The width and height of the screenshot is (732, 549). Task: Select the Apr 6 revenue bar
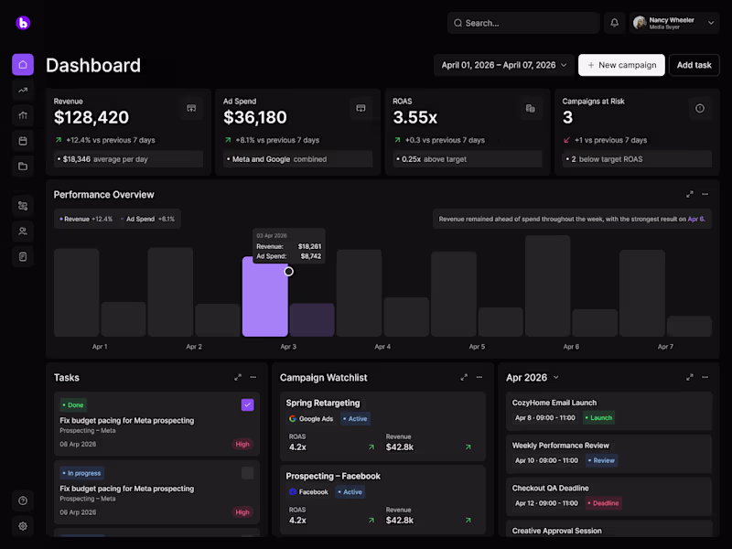click(547, 285)
